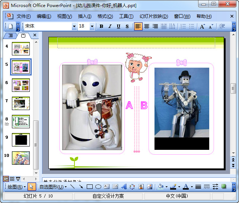239x203 pixels.
Task: Select slide 8 thumbnail
Action: point(21,122)
